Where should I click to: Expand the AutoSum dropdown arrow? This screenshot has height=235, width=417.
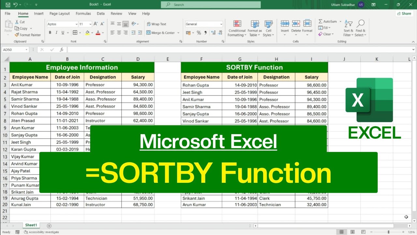pyautogui.click(x=340, y=22)
